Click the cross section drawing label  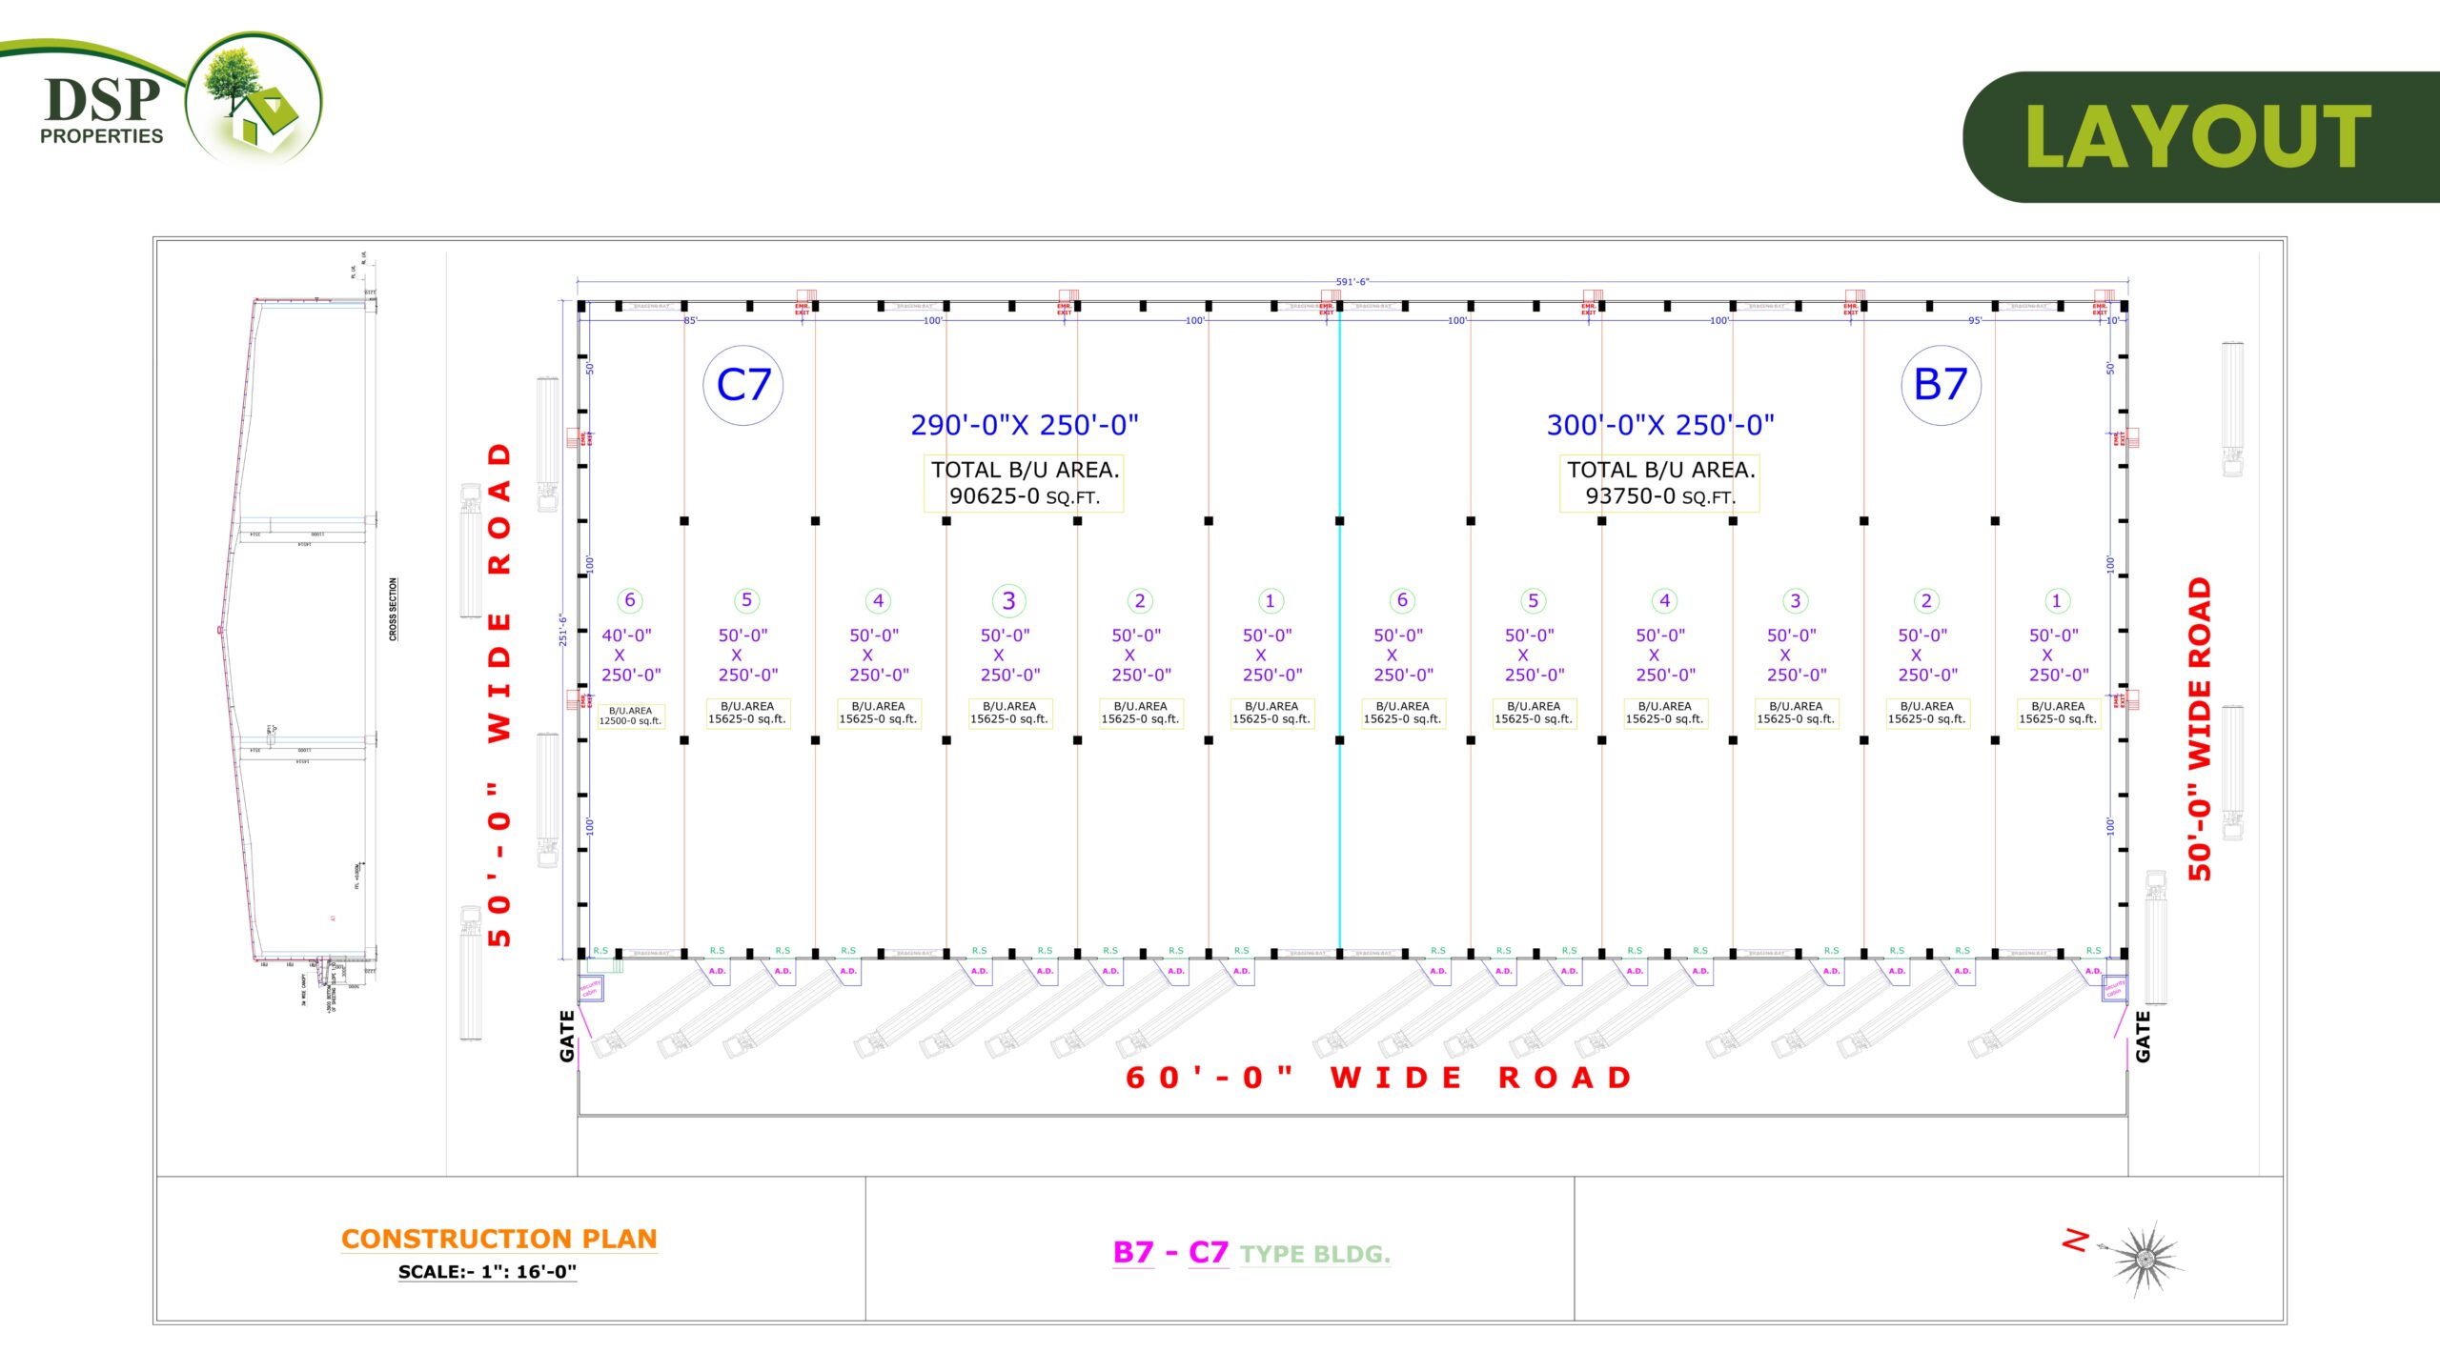[393, 609]
